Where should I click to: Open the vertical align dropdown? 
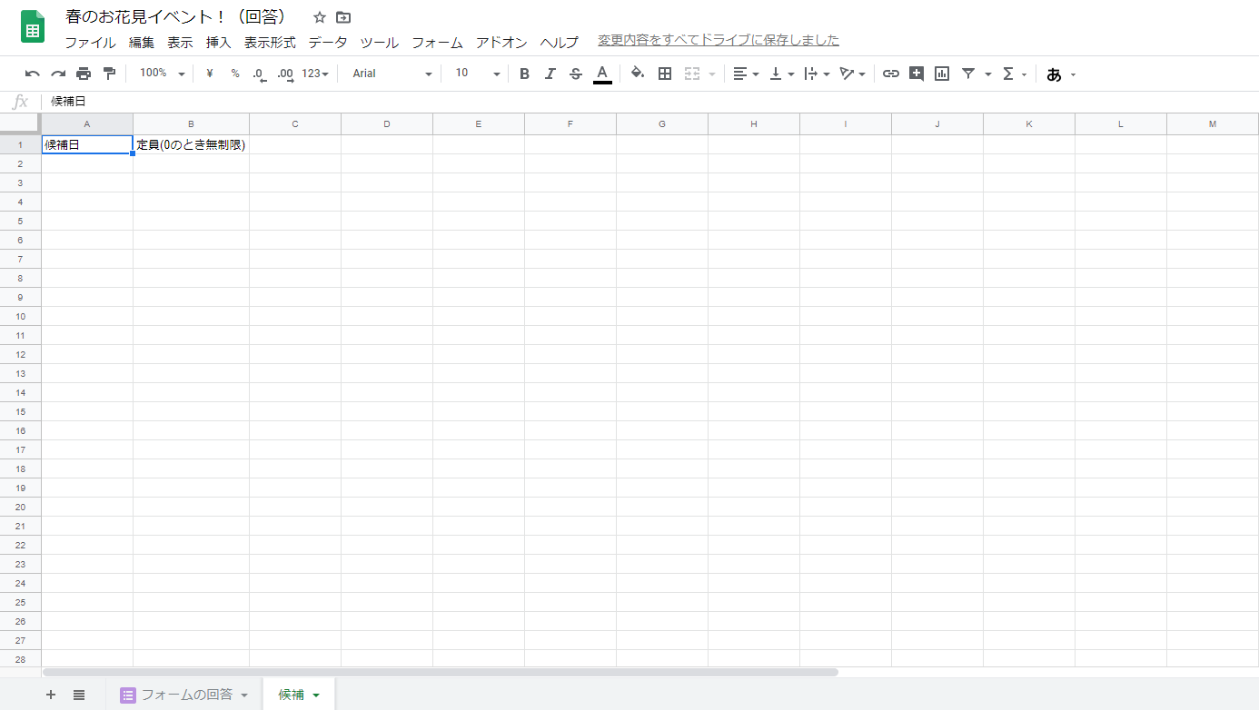[782, 74]
